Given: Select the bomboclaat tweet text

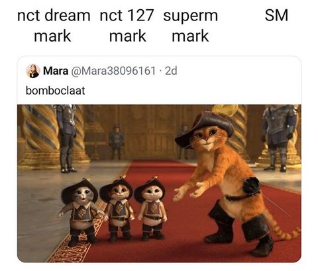Looking at the screenshot, I should pos(56,91).
